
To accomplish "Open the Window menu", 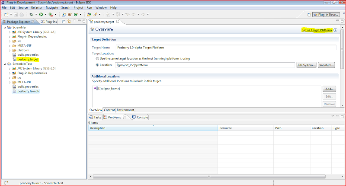I will [x=101, y=7].
